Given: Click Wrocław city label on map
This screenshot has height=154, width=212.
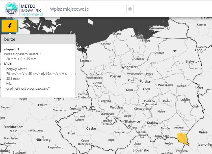Looking at the screenshot, I should [117, 107].
